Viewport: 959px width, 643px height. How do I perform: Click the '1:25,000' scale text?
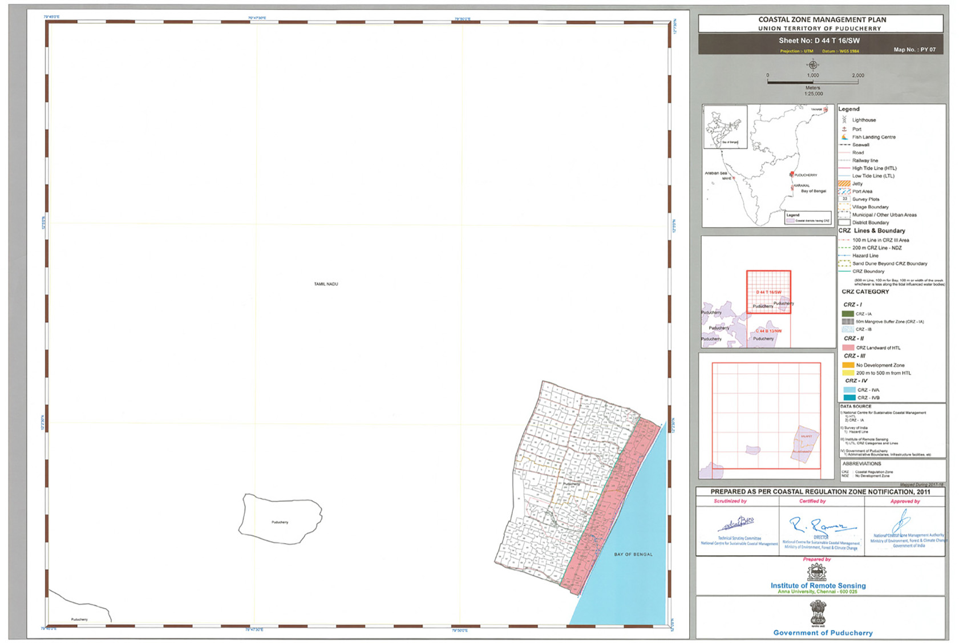[813, 94]
